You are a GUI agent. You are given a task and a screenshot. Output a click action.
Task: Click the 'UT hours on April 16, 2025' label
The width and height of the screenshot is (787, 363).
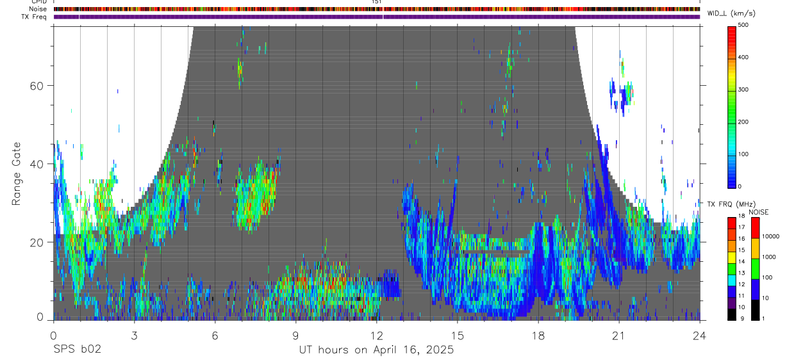click(x=376, y=350)
